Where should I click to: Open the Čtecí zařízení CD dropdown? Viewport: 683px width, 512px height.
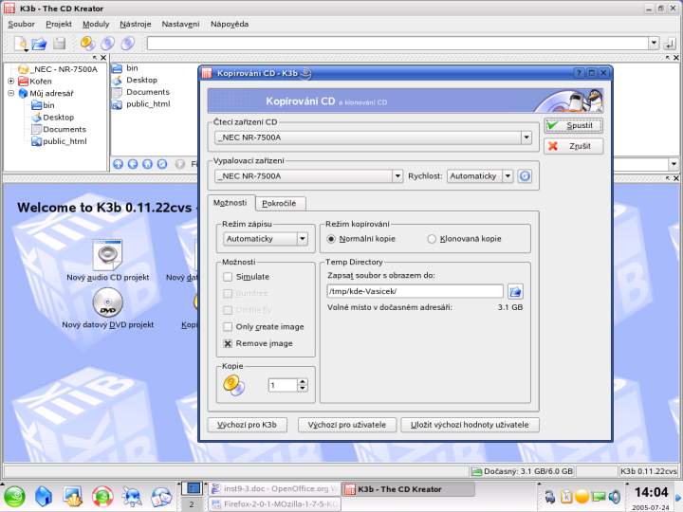pos(526,137)
